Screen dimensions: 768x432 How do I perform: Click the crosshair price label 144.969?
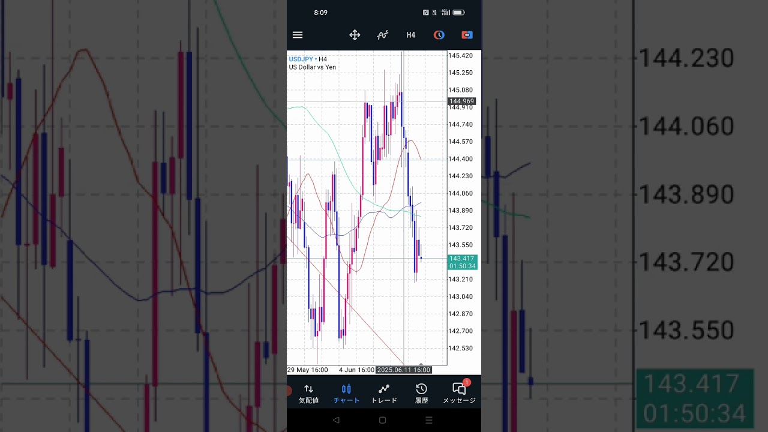461,101
